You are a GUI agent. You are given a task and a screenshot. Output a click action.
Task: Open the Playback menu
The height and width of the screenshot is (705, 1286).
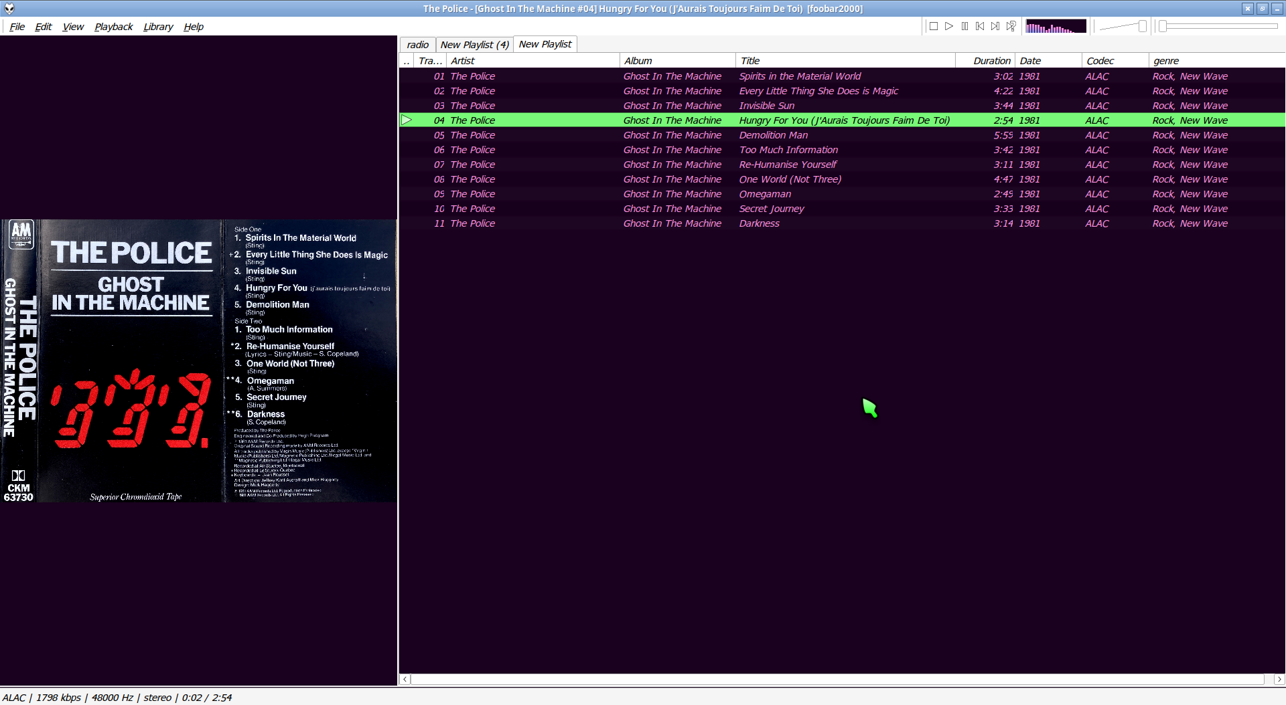(113, 27)
